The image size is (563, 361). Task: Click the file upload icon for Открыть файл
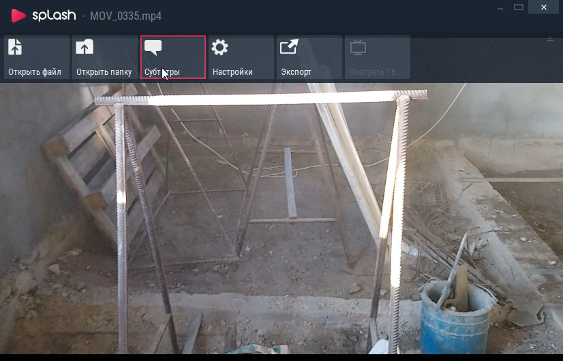pos(15,47)
